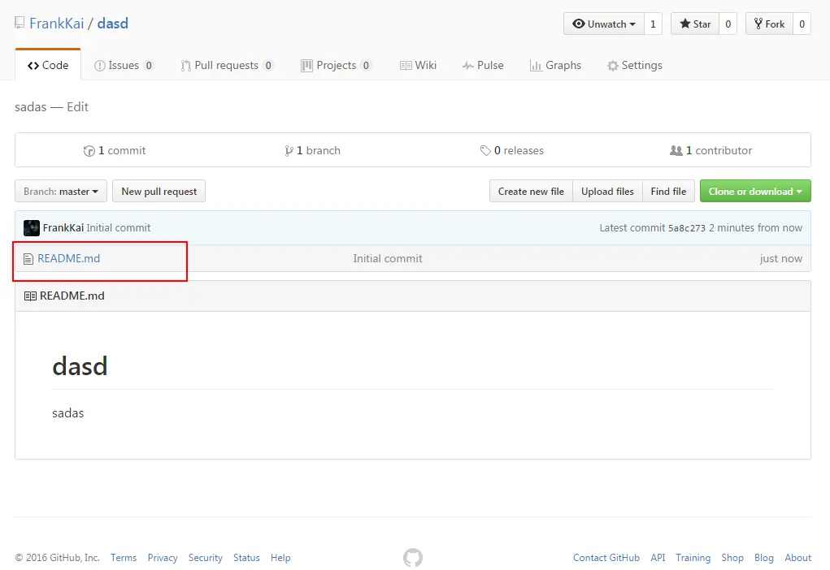This screenshot has height=570, width=830.
Task: Open the Pull requests tab
Action: (x=227, y=65)
